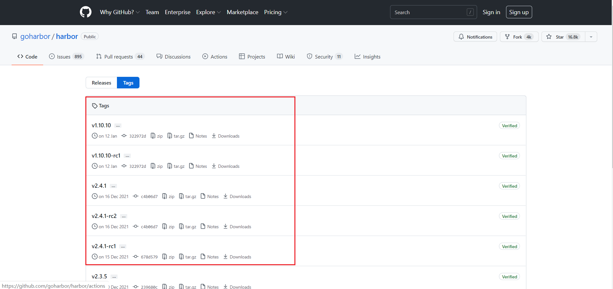Open the Discussions tab
Image resolution: width=613 pixels, height=289 pixels.
[173, 57]
